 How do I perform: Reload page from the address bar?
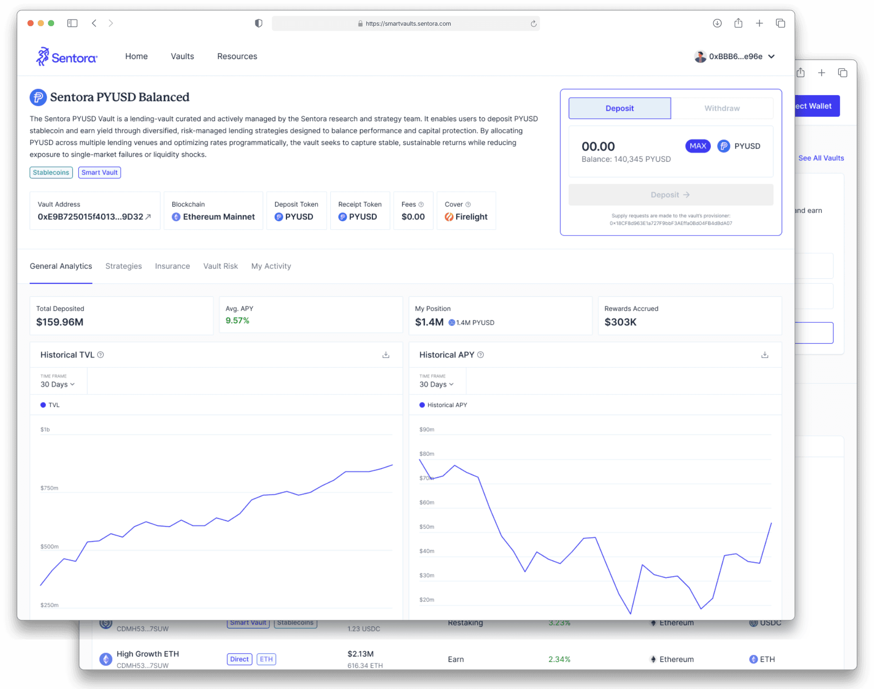pyautogui.click(x=533, y=23)
